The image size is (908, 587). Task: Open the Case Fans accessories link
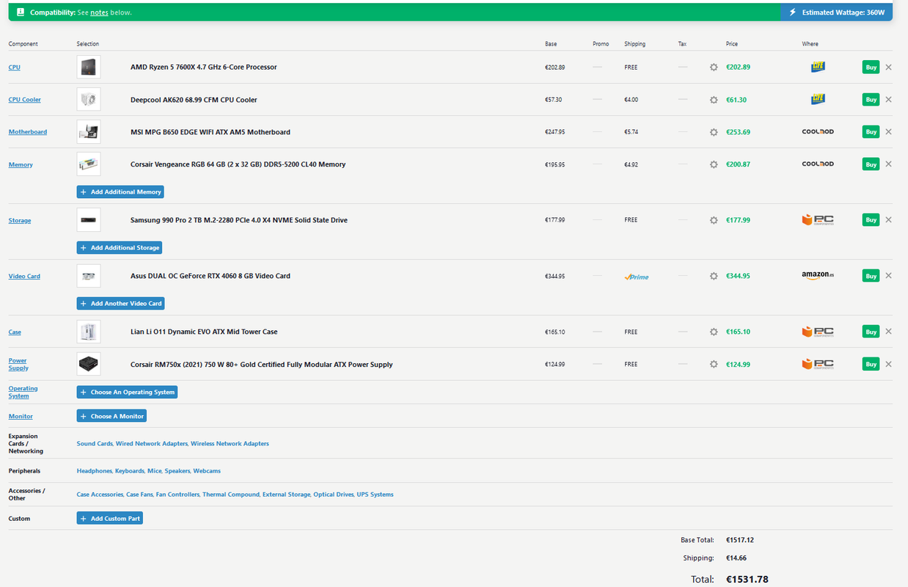point(139,495)
